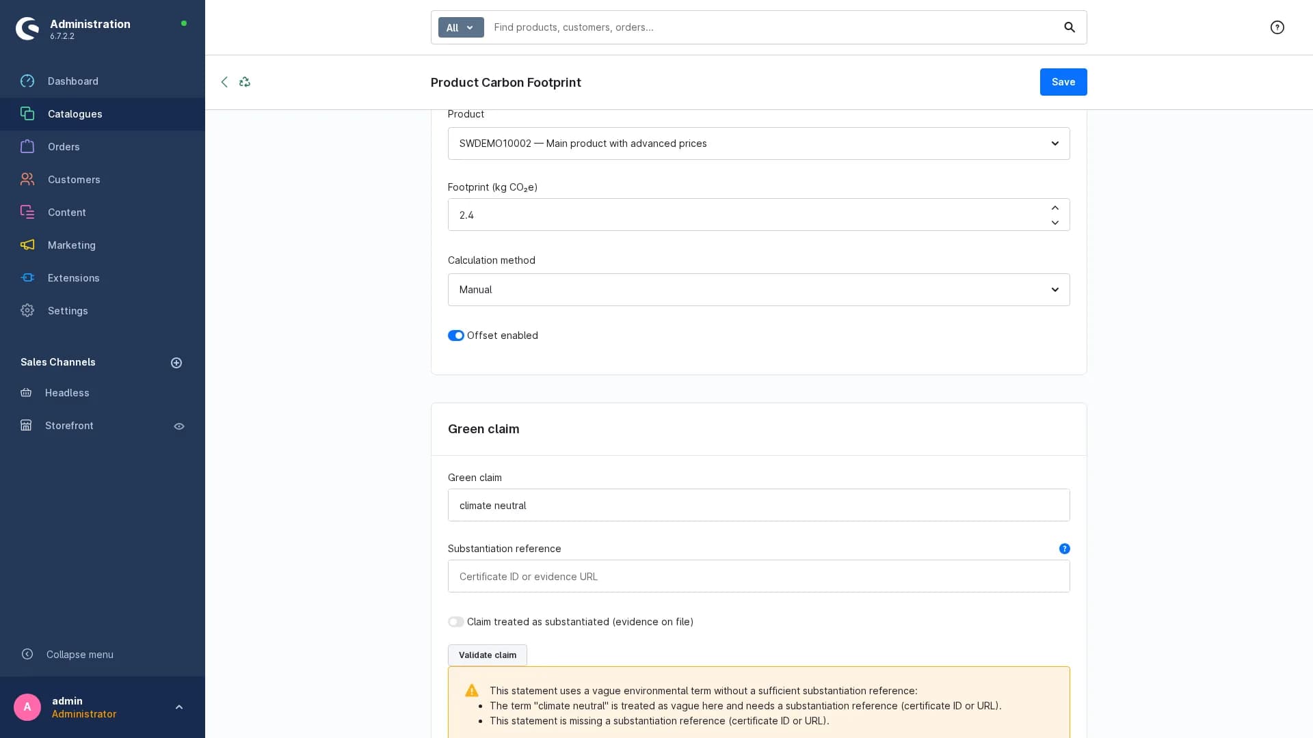Click the Extensions plug icon

click(x=27, y=278)
